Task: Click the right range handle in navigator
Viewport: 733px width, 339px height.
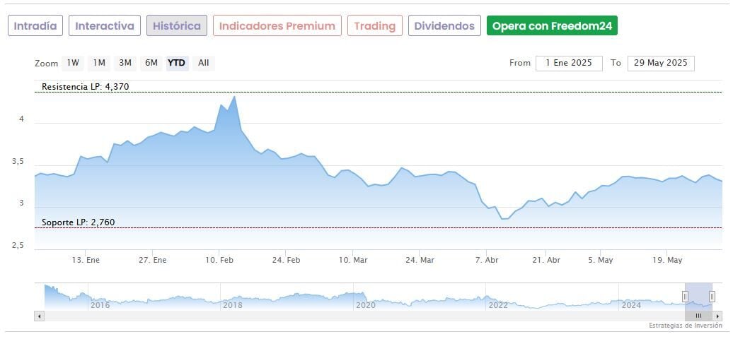Action: click(712, 297)
